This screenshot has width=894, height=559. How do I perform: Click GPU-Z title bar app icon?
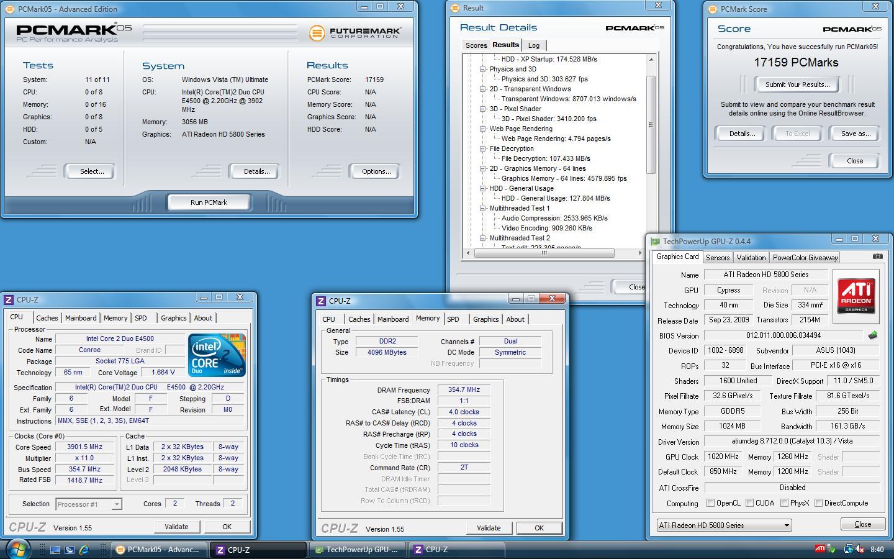(655, 242)
